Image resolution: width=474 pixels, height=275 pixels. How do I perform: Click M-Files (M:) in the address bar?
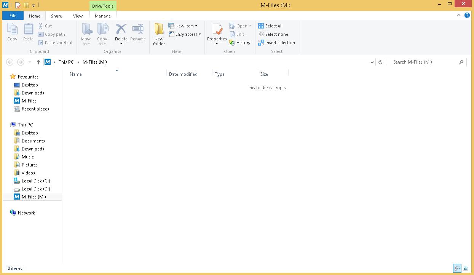94,62
